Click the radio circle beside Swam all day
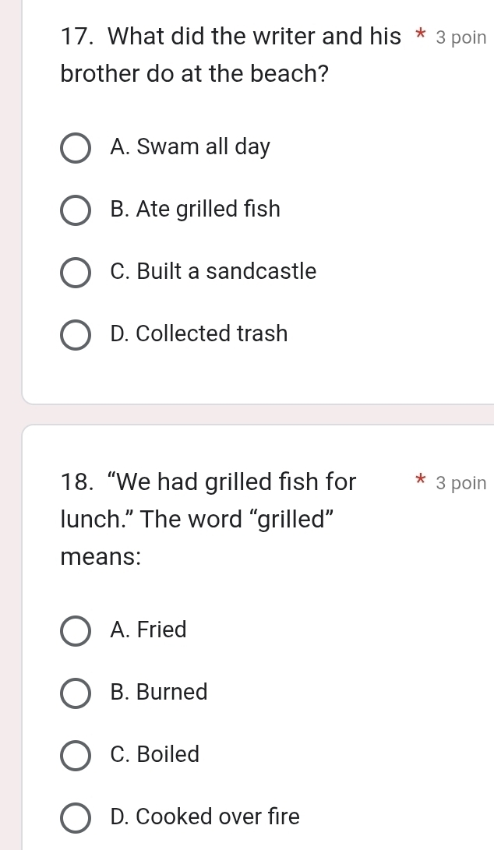This screenshot has width=494, height=850. (76, 148)
